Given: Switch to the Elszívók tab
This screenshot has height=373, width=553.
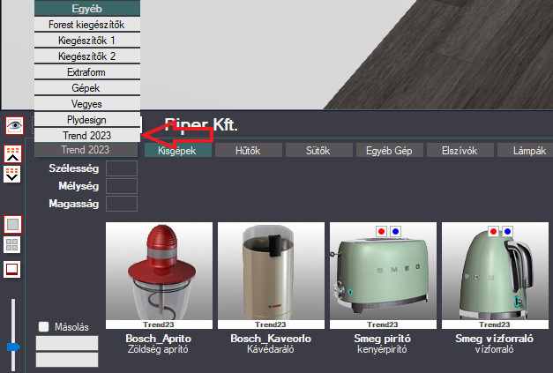Looking at the screenshot, I should 460,151.
